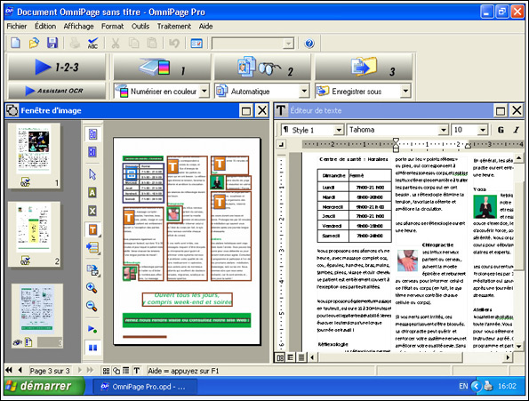529x401 pixels.
Task: Click the Print icon
Action: pos(75,44)
